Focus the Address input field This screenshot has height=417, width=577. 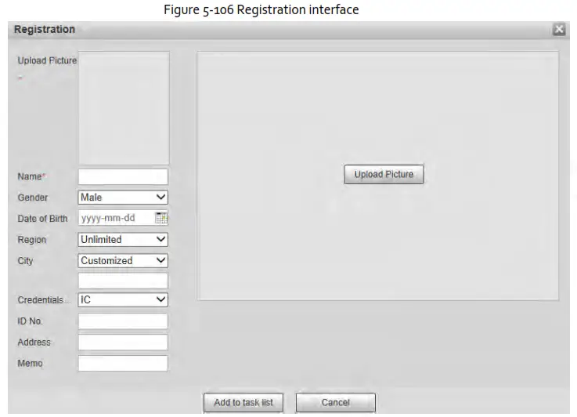(x=123, y=343)
